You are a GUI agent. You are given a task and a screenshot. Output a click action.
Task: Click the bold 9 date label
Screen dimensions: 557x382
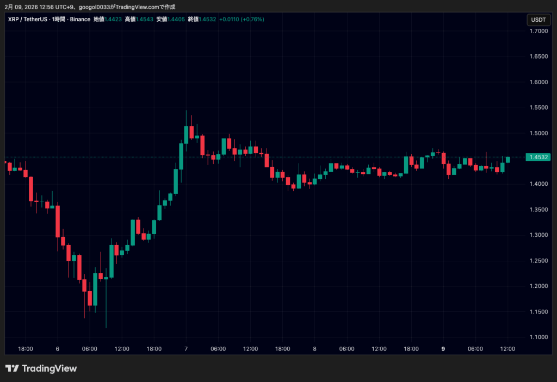[443, 349]
